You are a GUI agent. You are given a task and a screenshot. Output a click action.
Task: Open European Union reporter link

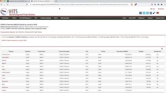pyautogui.click(x=6, y=55)
